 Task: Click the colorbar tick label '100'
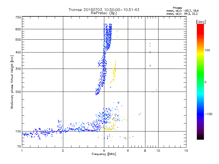click(207, 50)
